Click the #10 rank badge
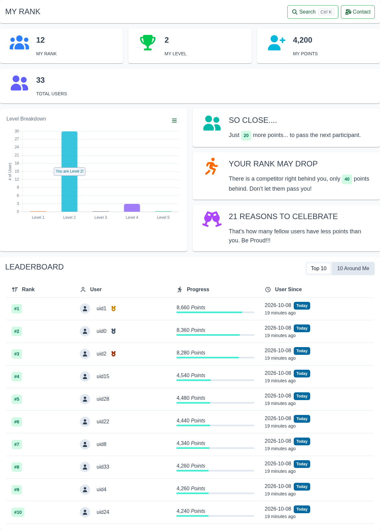380x530 pixels. click(18, 512)
